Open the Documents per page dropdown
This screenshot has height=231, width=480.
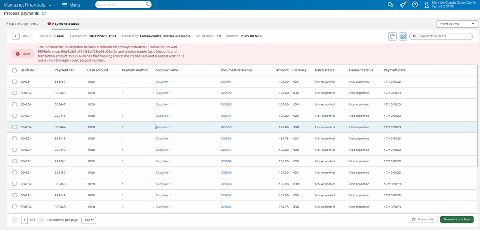pyautogui.click(x=88, y=220)
